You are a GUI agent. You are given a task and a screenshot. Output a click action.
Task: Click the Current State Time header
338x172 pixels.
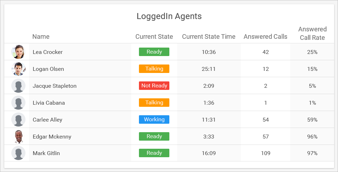coord(209,37)
